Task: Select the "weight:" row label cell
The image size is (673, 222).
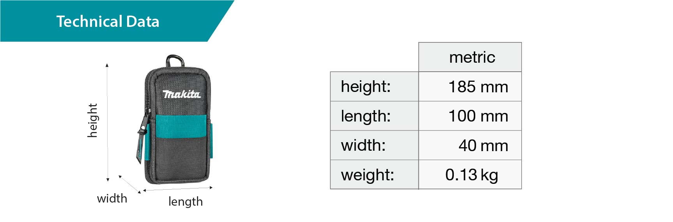Action: coord(374,175)
